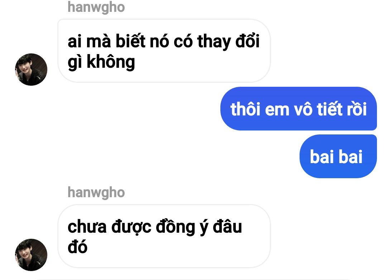Open profile picture beside "ai mà biết" message
Viewport: 387px width, 280px height.
[x=31, y=70]
